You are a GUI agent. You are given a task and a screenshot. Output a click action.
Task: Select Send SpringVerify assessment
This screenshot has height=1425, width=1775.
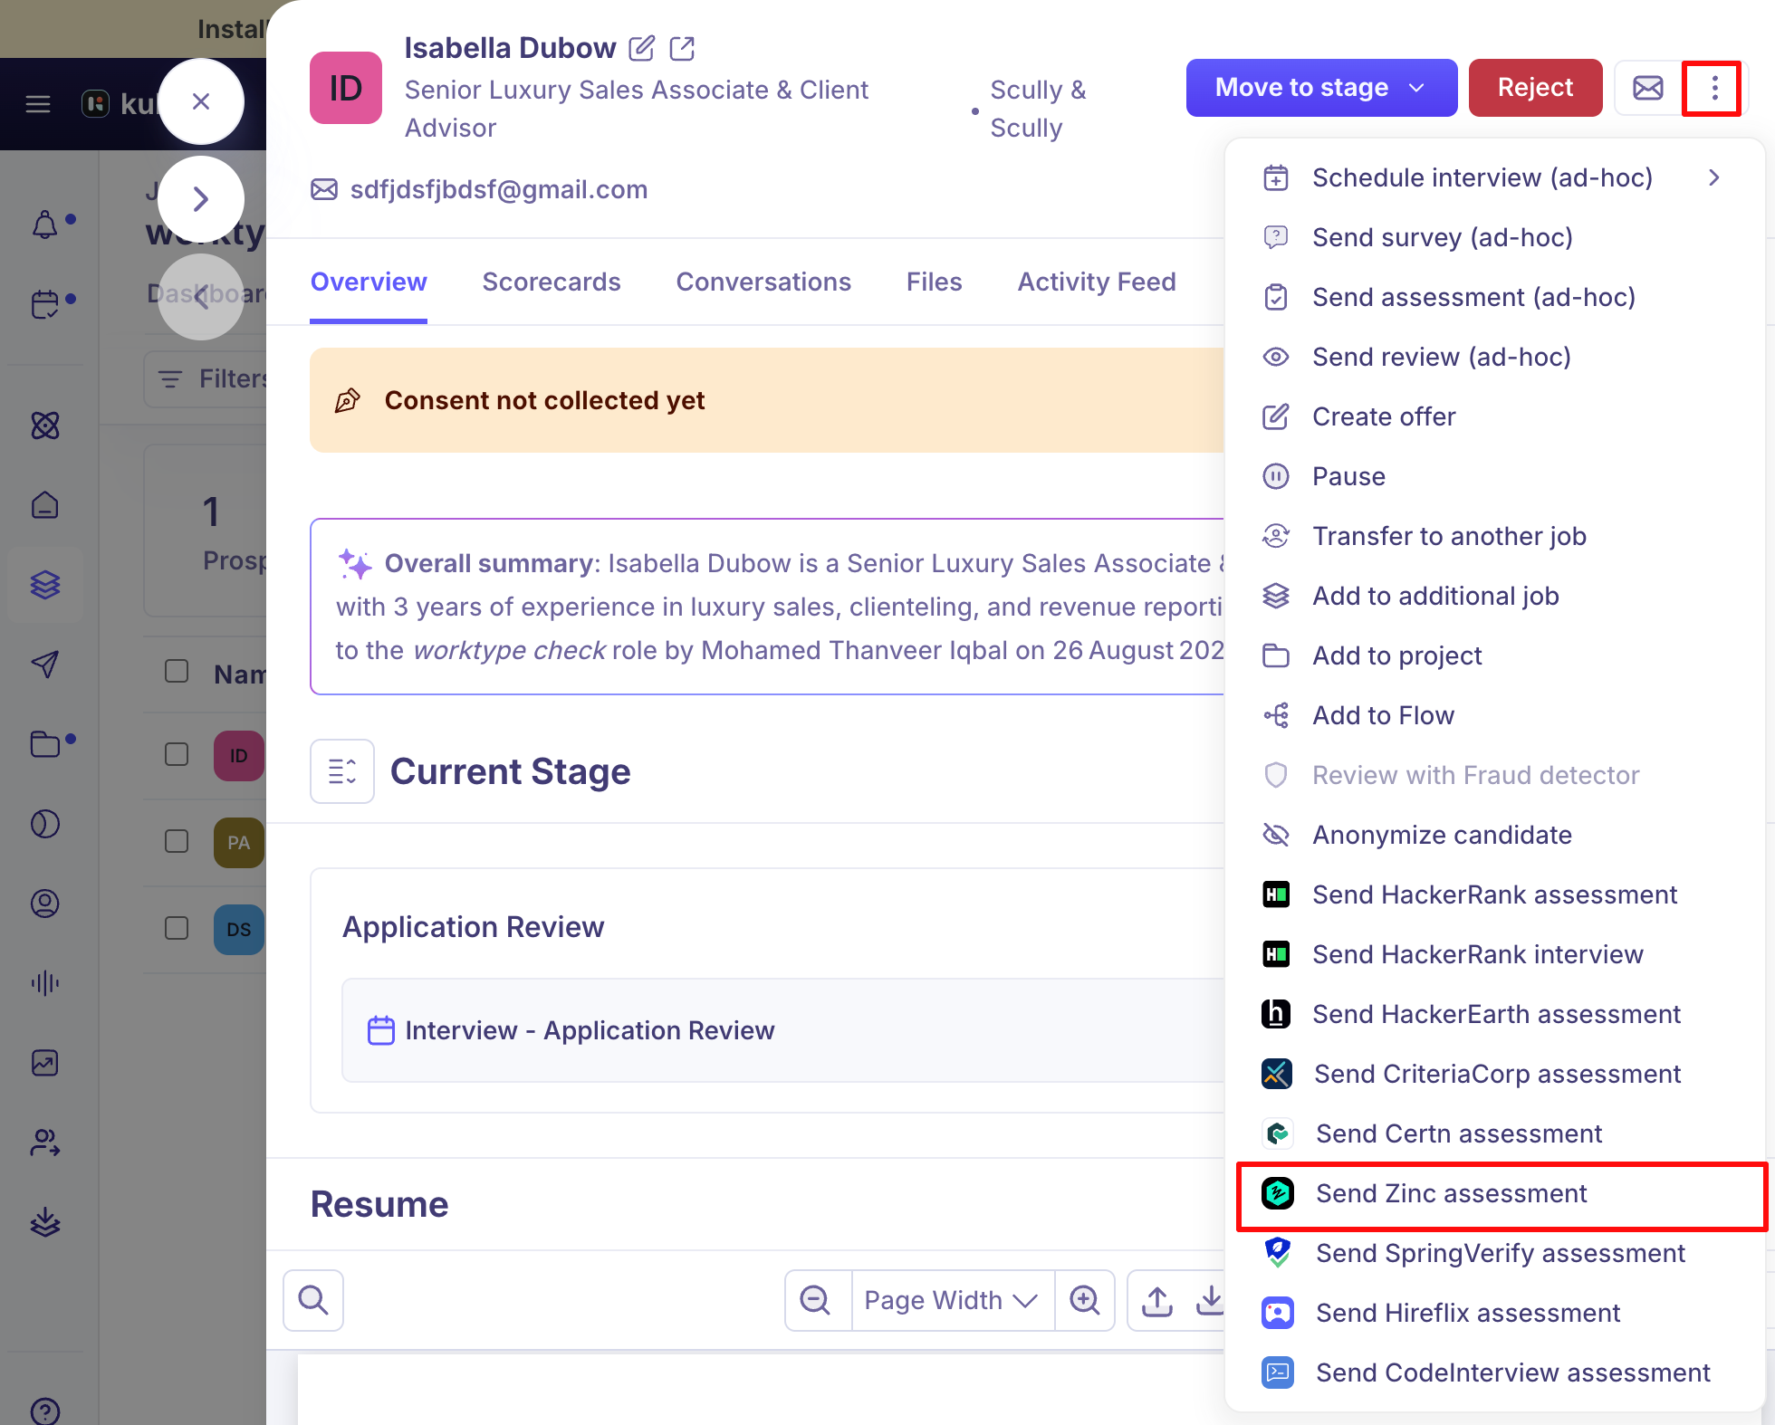pos(1494,1253)
